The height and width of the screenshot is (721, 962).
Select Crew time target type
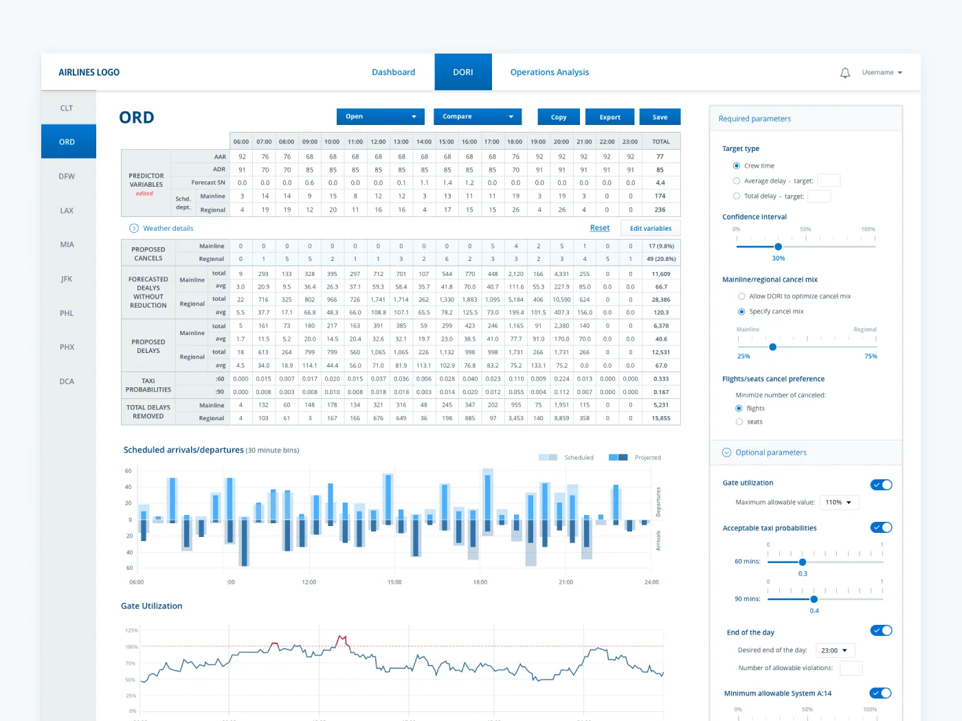737,165
